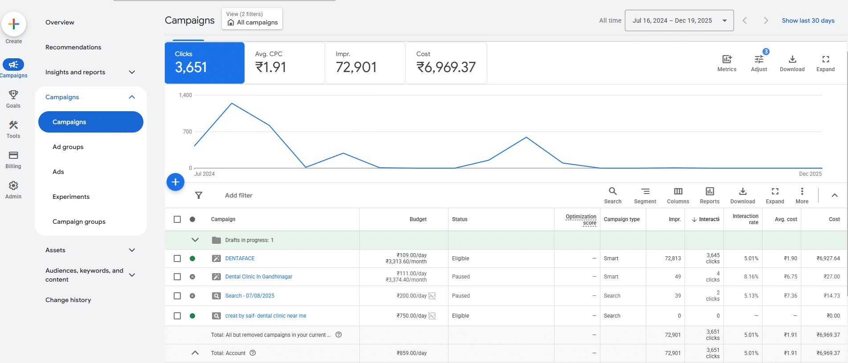Open the Adjust chart options
The image size is (848, 363).
pos(758,60)
